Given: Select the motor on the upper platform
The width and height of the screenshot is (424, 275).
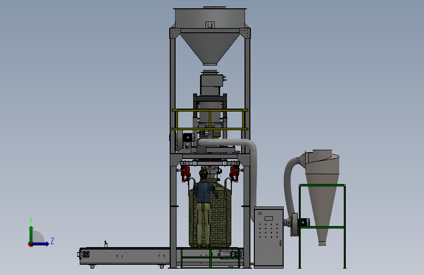Looking at the screenshot, I should 188,137.
